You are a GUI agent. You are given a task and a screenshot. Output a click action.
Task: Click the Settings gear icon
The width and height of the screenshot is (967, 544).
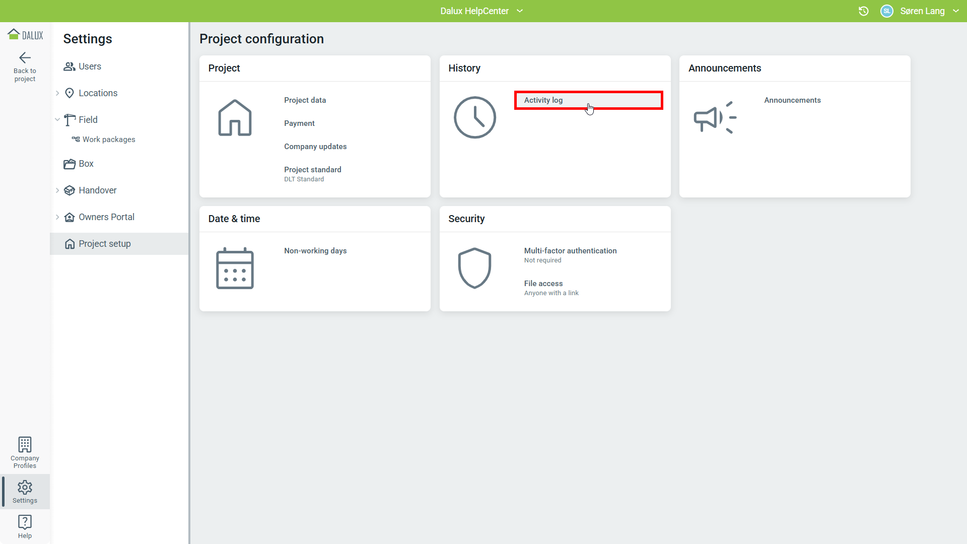click(x=25, y=487)
